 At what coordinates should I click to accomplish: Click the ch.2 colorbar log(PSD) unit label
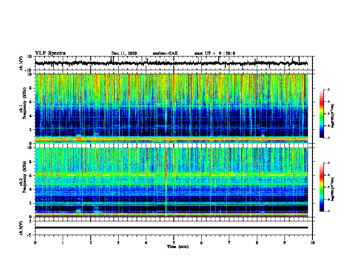point(333,189)
